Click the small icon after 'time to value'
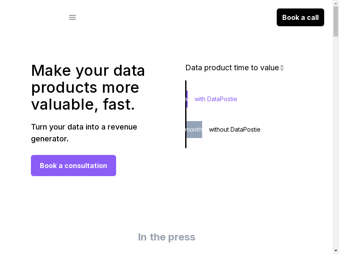 (x=282, y=68)
